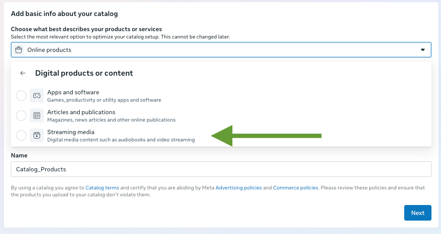
Task: Click the 'Online products' selected value text
Action: [49, 50]
